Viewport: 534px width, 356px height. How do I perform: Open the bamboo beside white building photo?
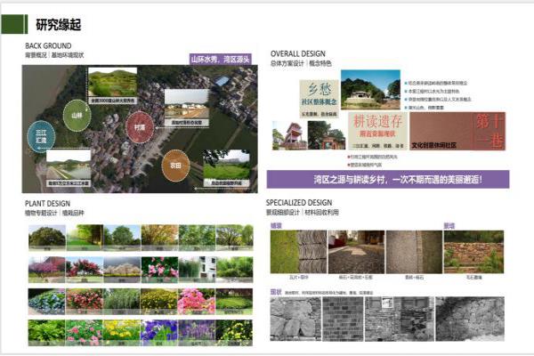pyautogui.click(x=197, y=270)
